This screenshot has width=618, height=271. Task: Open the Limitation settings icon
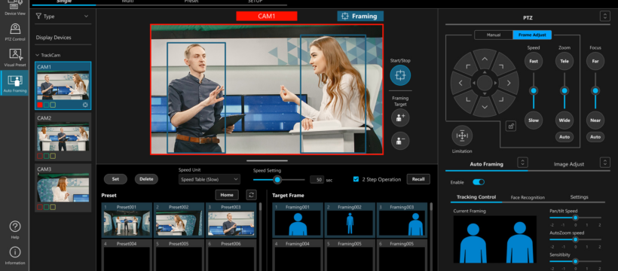[461, 136]
